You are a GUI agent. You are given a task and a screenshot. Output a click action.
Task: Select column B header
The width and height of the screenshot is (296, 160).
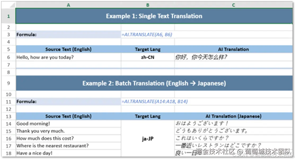(148, 5)
